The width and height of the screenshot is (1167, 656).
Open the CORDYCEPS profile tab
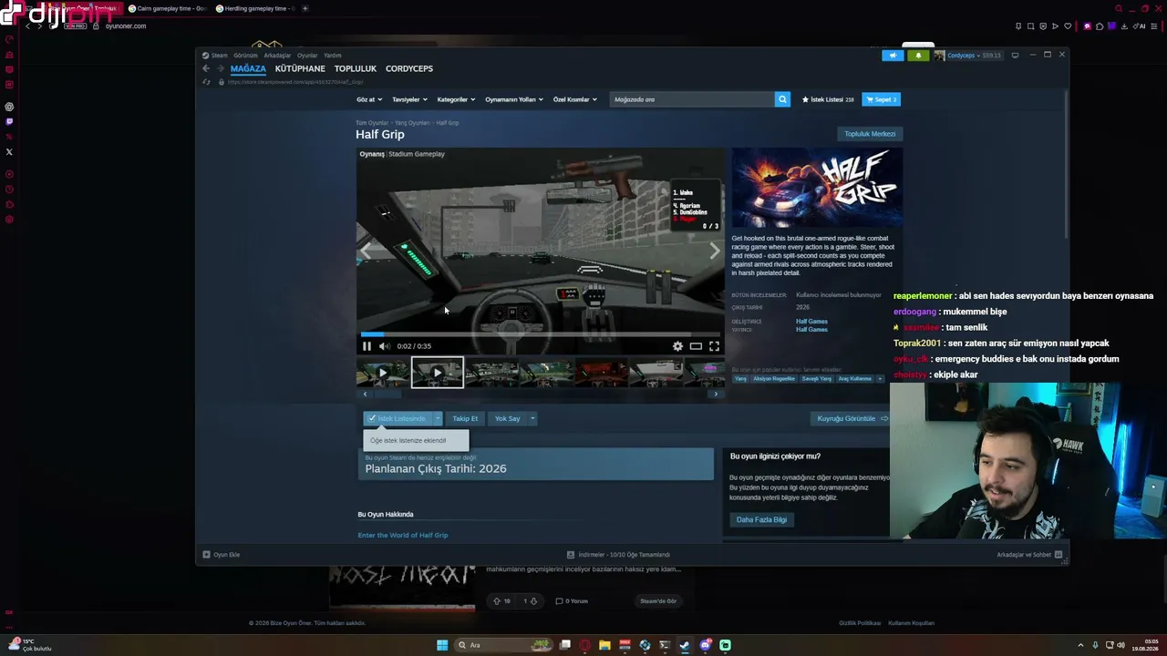click(x=409, y=68)
